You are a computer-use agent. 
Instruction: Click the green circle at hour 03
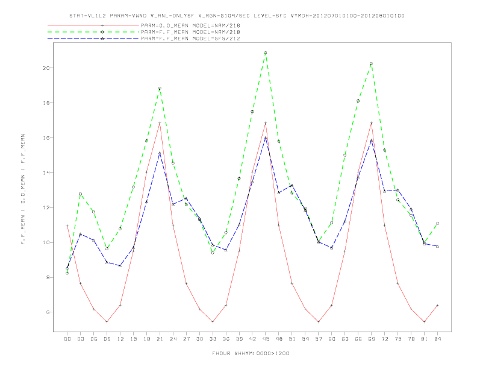tap(80, 194)
